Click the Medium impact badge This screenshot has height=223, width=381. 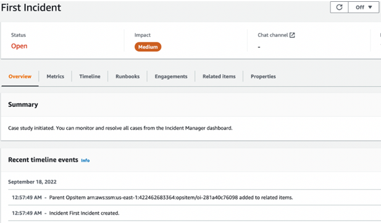click(x=148, y=47)
